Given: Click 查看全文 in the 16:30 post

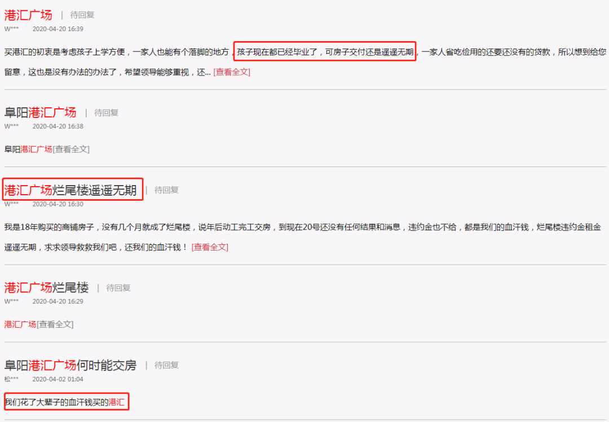Looking at the screenshot, I should [210, 247].
